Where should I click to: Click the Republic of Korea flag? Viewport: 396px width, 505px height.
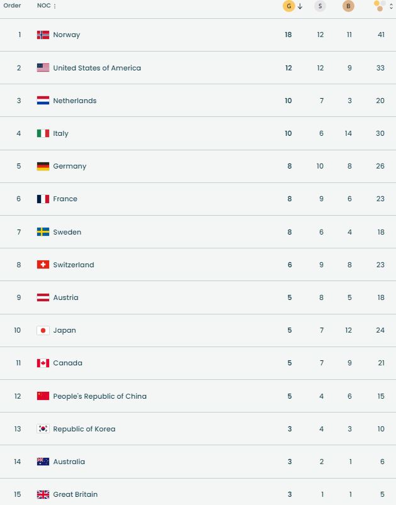[x=43, y=429]
